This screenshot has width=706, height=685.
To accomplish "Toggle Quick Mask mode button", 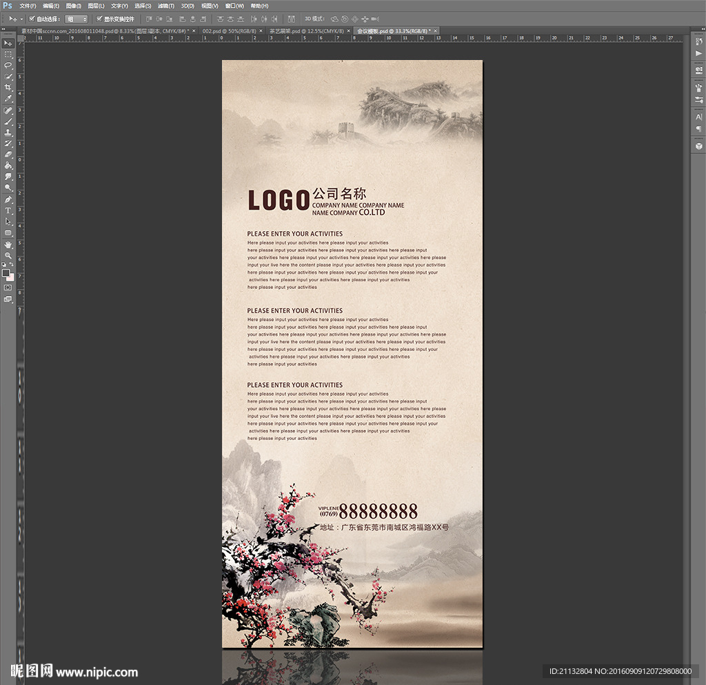I will (x=8, y=287).
